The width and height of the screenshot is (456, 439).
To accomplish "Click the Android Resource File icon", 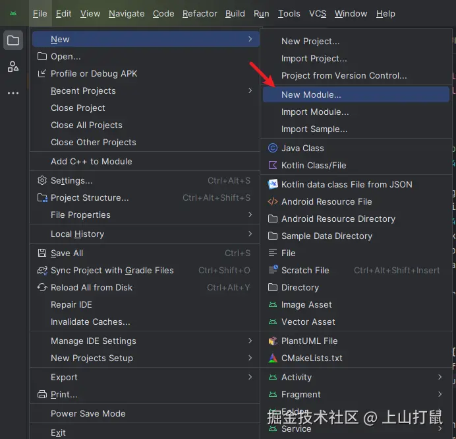I will click(273, 201).
